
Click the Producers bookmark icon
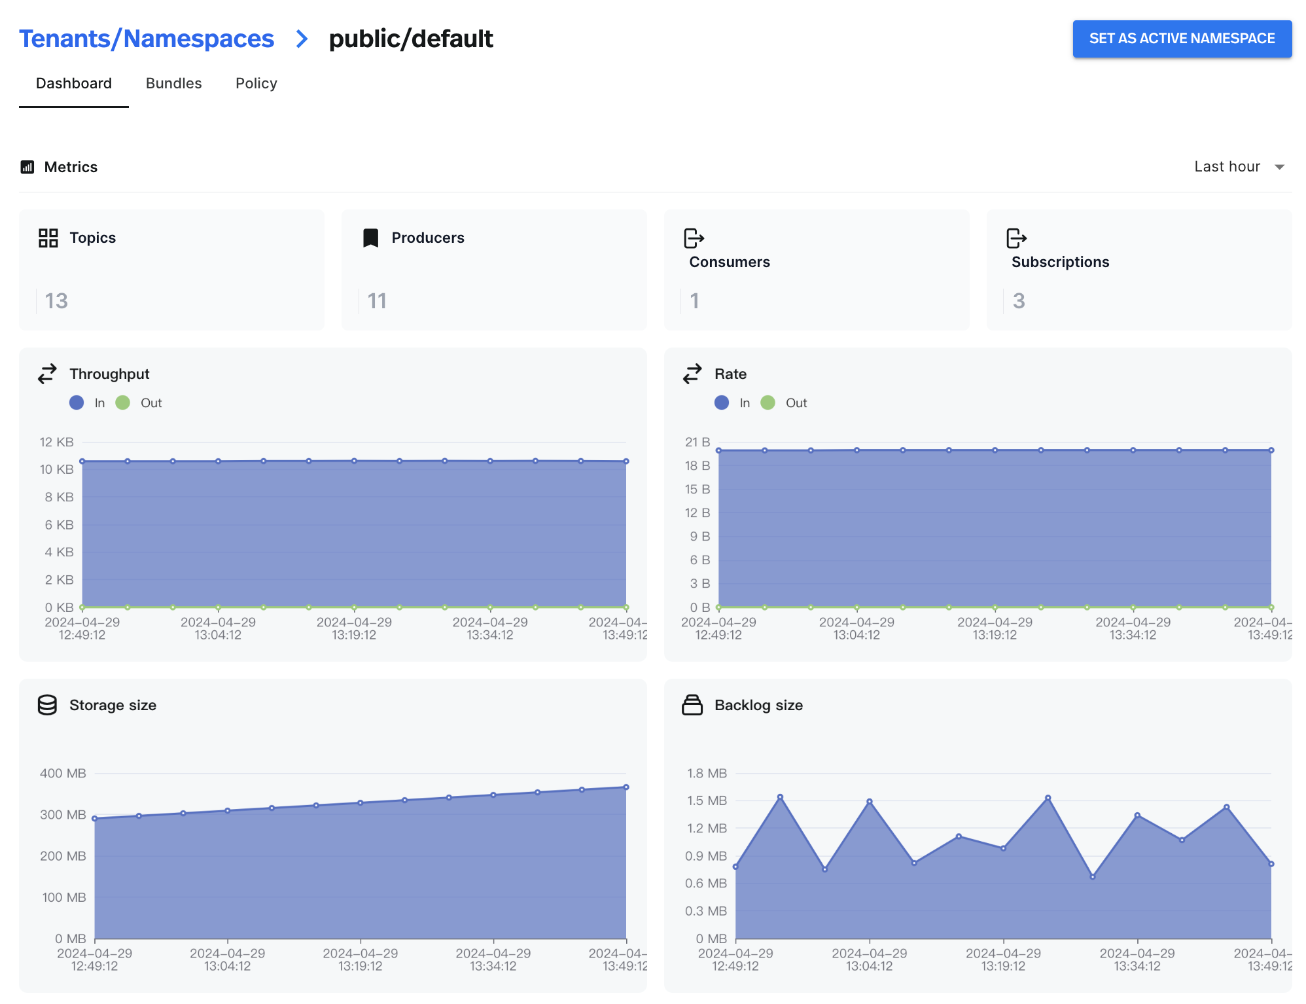370,238
